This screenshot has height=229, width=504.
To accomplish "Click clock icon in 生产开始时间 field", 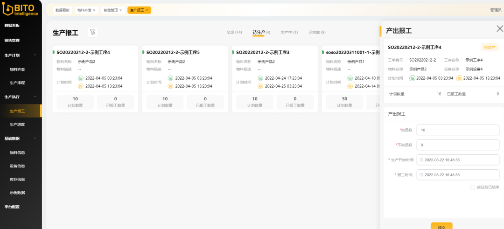I will tap(421, 160).
